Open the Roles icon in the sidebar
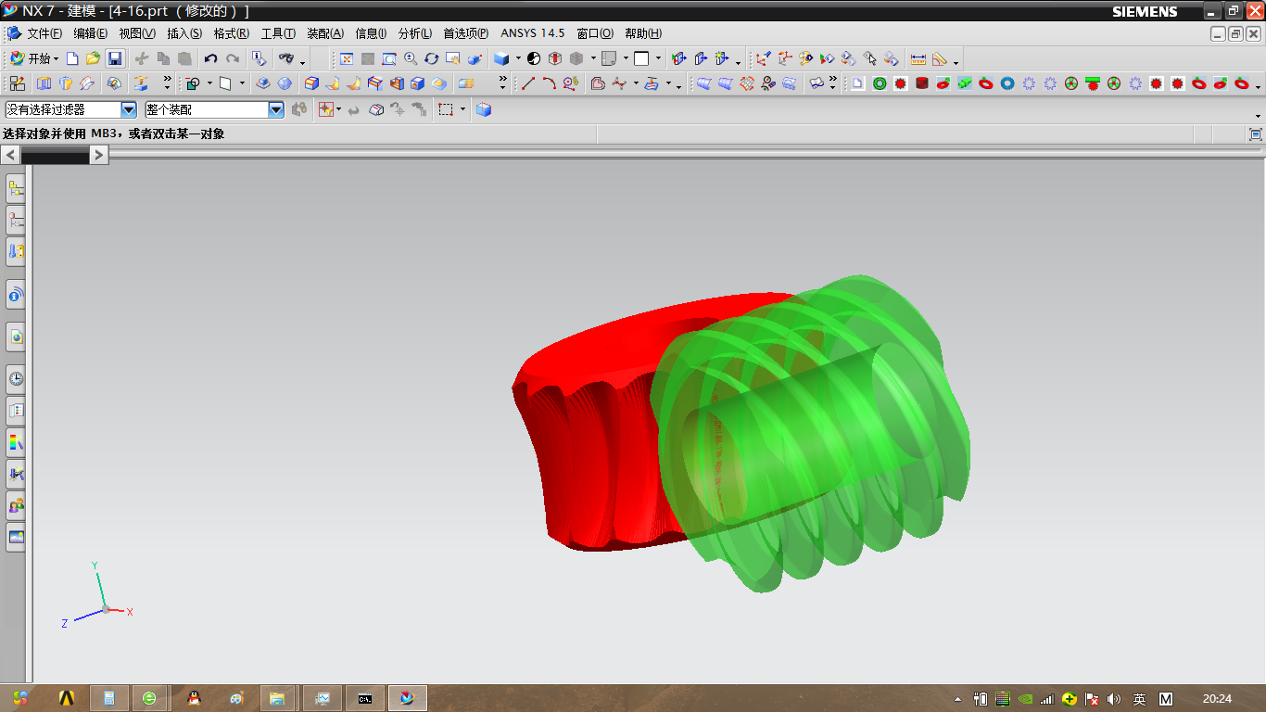Screen dimensions: 1266x712 [16, 505]
